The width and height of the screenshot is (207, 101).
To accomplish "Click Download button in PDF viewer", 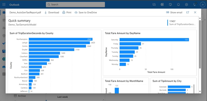I will (x=52, y=12).
